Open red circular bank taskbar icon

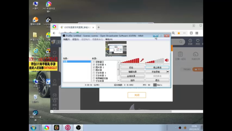point(68,128)
